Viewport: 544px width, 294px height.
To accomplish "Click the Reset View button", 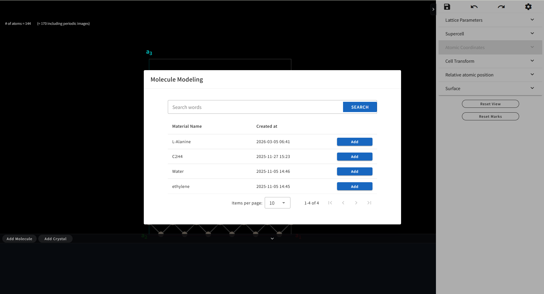I will pyautogui.click(x=490, y=104).
